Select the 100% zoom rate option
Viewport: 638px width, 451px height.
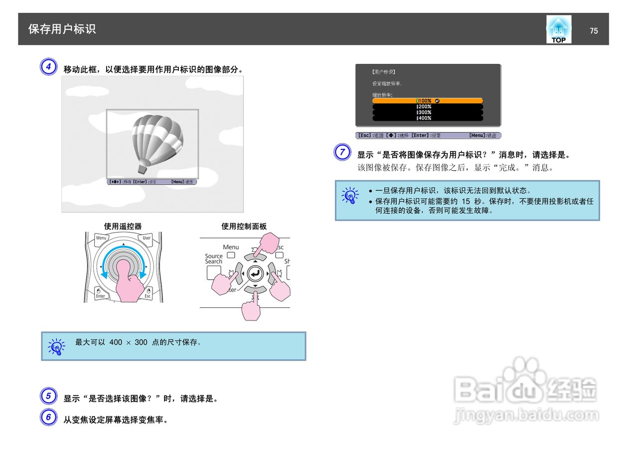[426, 100]
